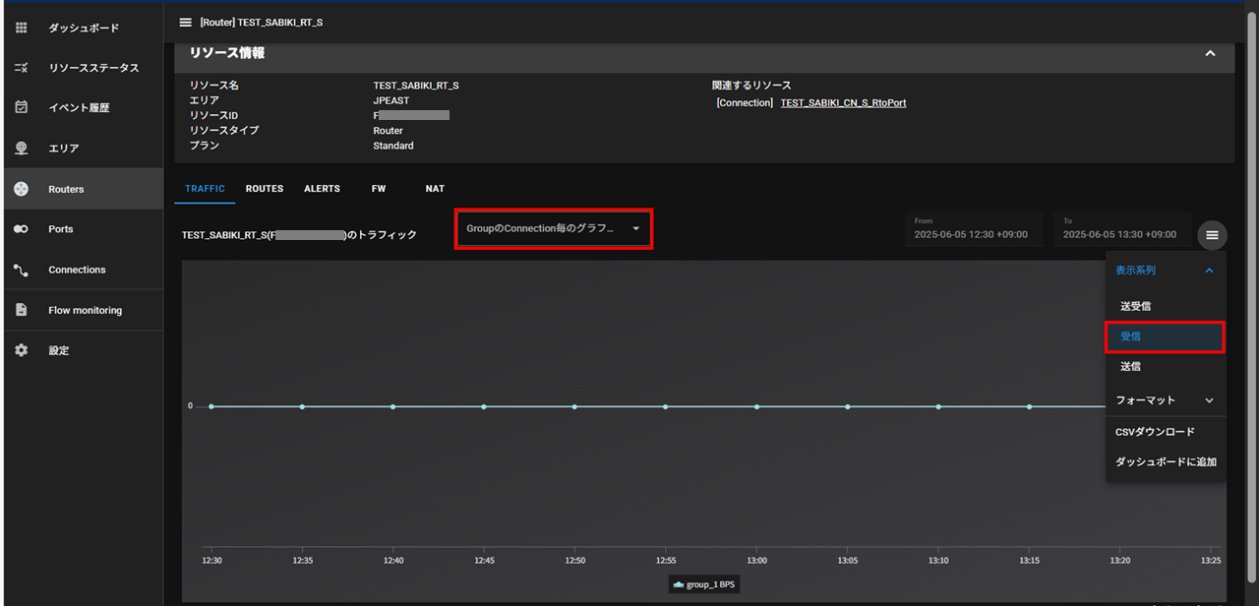Click the Area globe icon in sidebar
The height and width of the screenshot is (606, 1259).
(22, 148)
